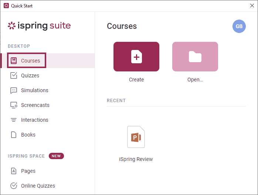Click the Books page icon
Image resolution: width=258 pixels, height=195 pixels.
click(14, 135)
